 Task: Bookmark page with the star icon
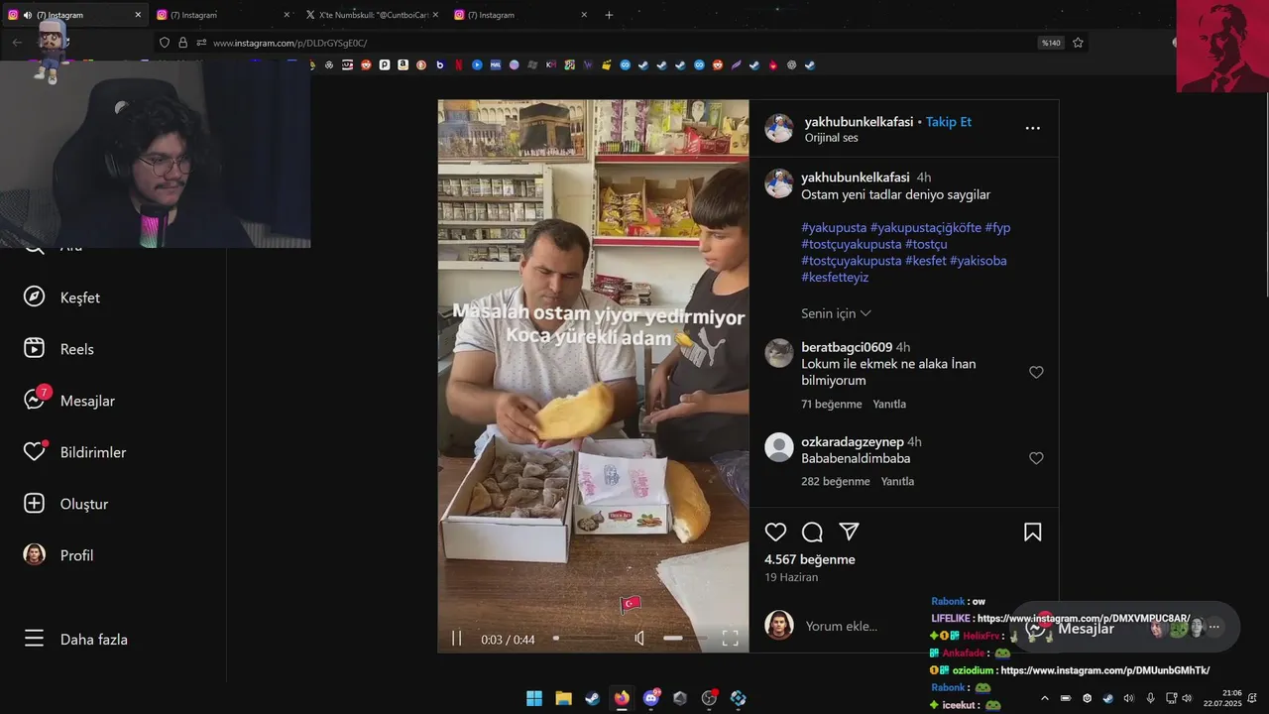coord(1078,43)
